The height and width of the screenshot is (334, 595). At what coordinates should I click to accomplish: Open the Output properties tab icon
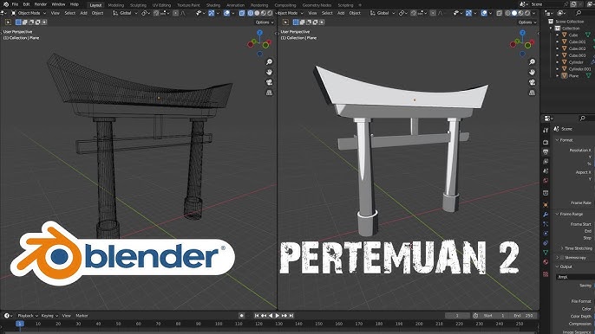[x=546, y=151]
